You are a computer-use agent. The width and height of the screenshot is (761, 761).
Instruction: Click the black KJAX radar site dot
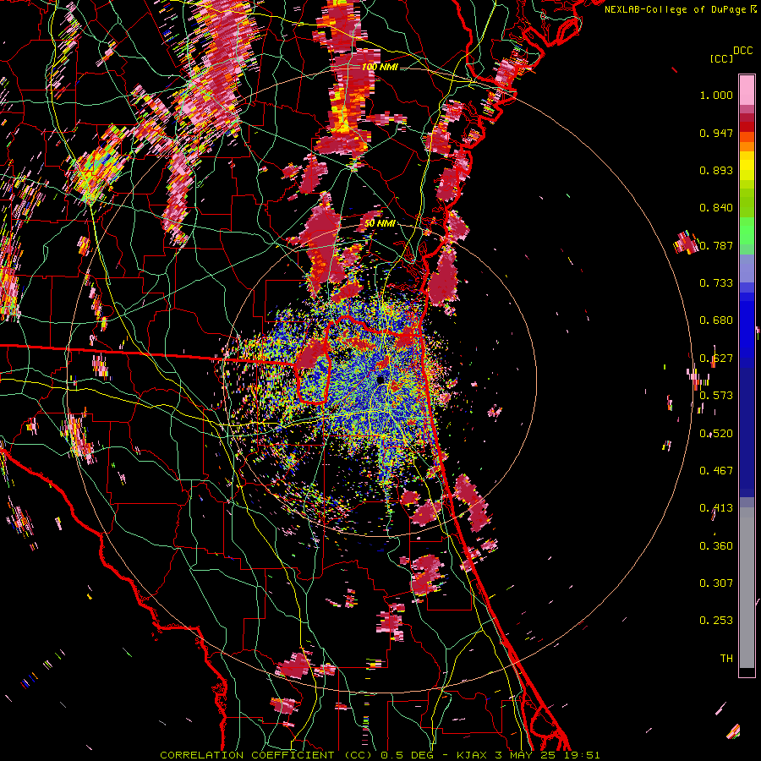pyautogui.click(x=380, y=380)
